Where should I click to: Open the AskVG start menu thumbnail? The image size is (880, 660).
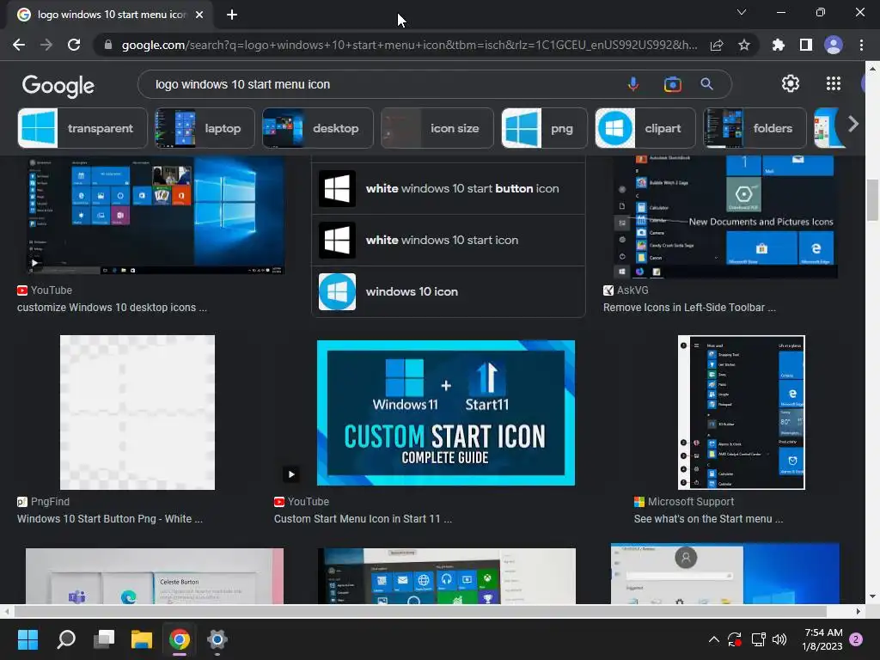tap(725, 217)
